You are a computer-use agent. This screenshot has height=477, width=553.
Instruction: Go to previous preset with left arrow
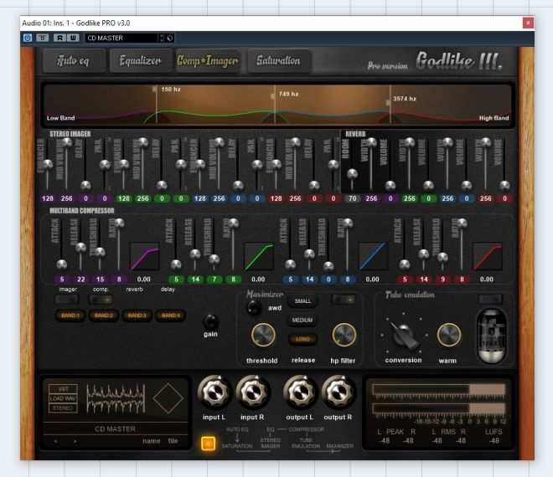point(55,441)
